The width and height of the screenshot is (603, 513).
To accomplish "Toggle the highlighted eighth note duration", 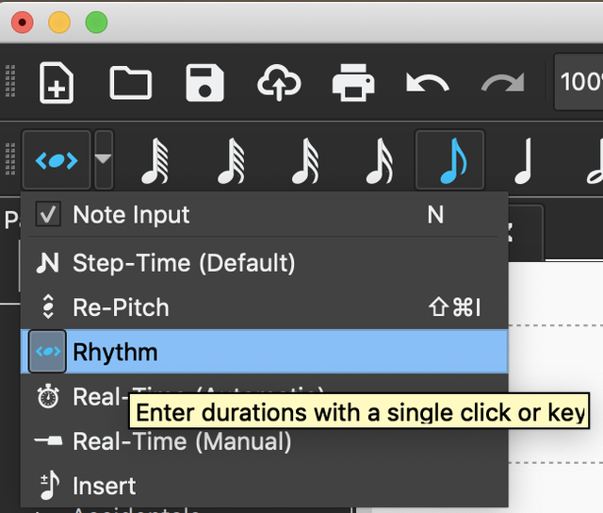I will [x=450, y=161].
